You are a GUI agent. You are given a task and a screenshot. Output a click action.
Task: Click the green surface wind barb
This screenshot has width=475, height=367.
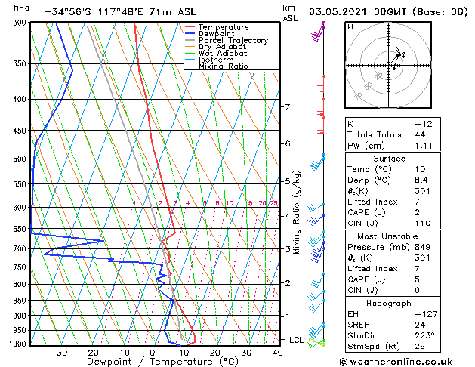316,342
